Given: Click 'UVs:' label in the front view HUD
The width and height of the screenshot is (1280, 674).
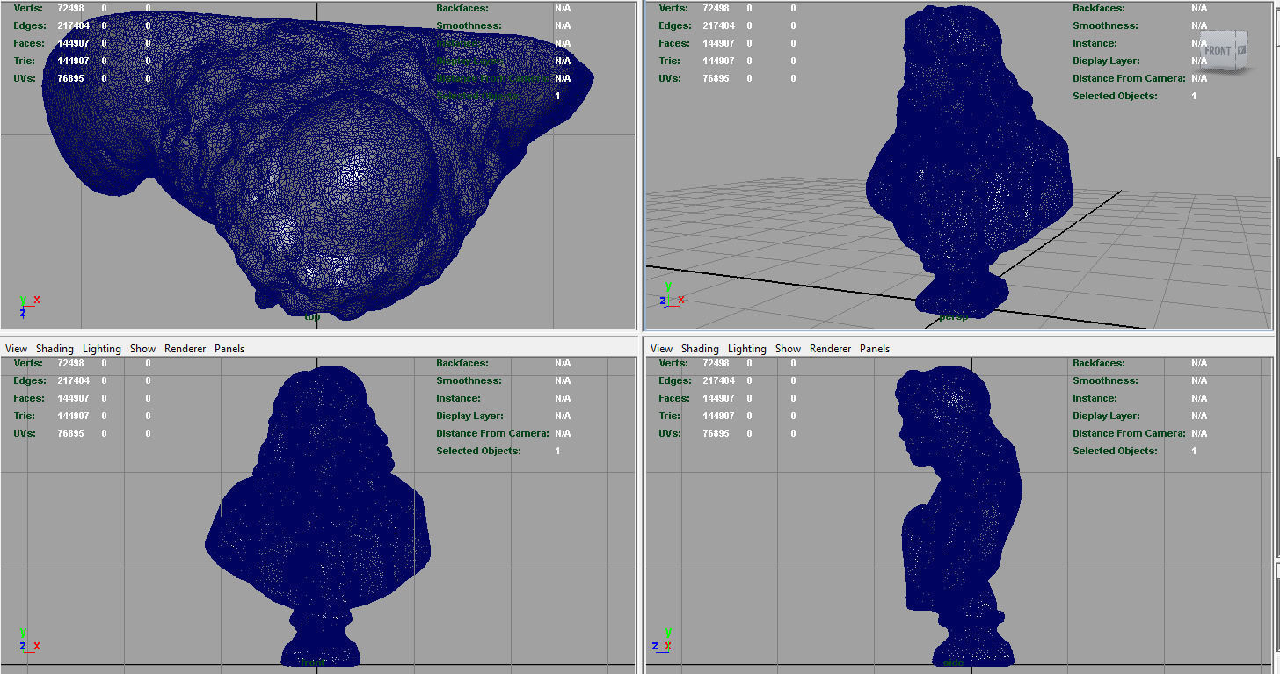Looking at the screenshot, I should pos(24,433).
